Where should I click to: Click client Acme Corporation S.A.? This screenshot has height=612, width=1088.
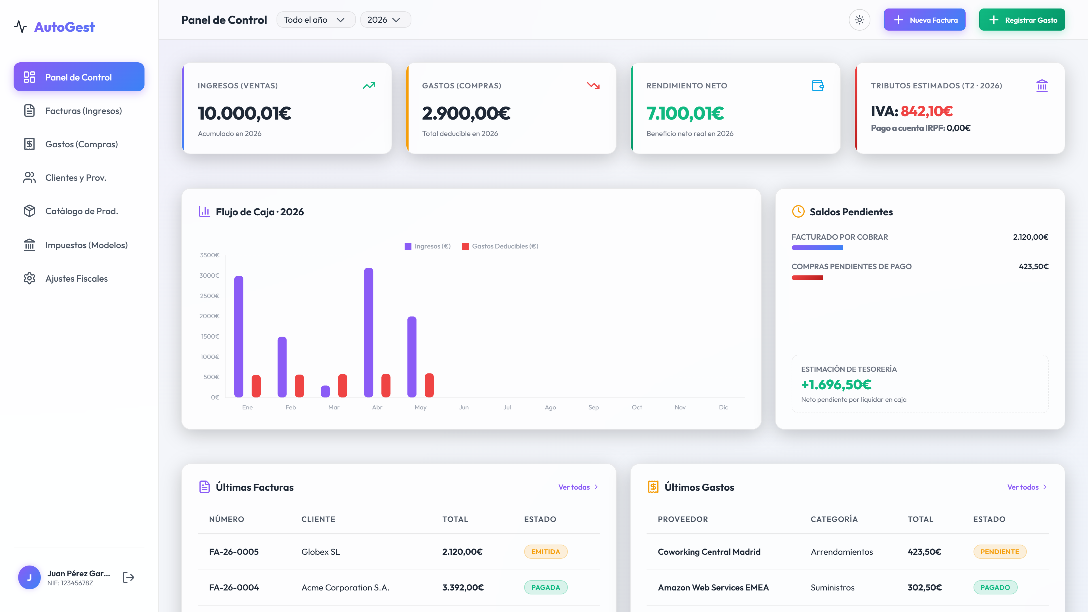tap(345, 588)
